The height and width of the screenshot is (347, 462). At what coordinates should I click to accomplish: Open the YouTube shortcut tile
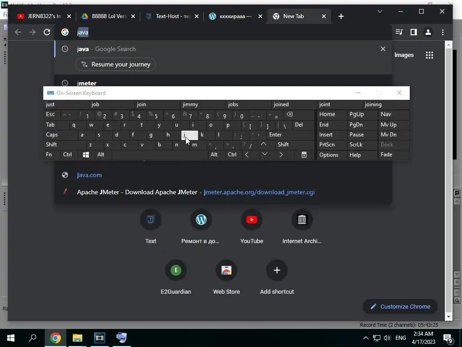click(252, 227)
